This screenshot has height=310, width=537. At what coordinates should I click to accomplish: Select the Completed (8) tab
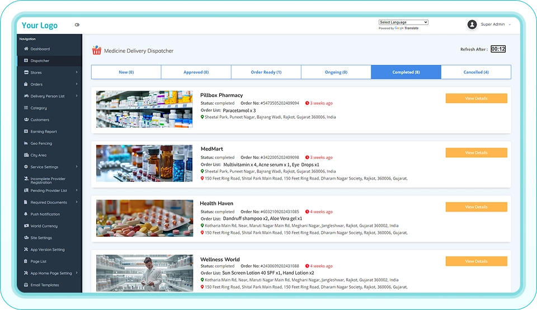pyautogui.click(x=406, y=72)
